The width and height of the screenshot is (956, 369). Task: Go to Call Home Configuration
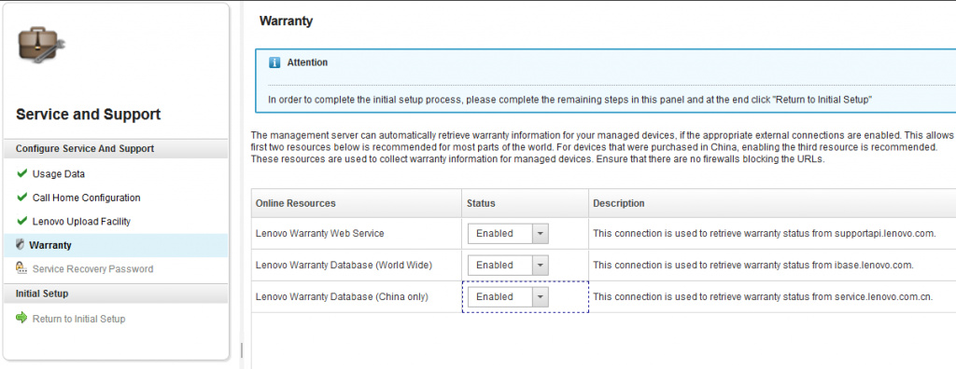[x=87, y=198]
